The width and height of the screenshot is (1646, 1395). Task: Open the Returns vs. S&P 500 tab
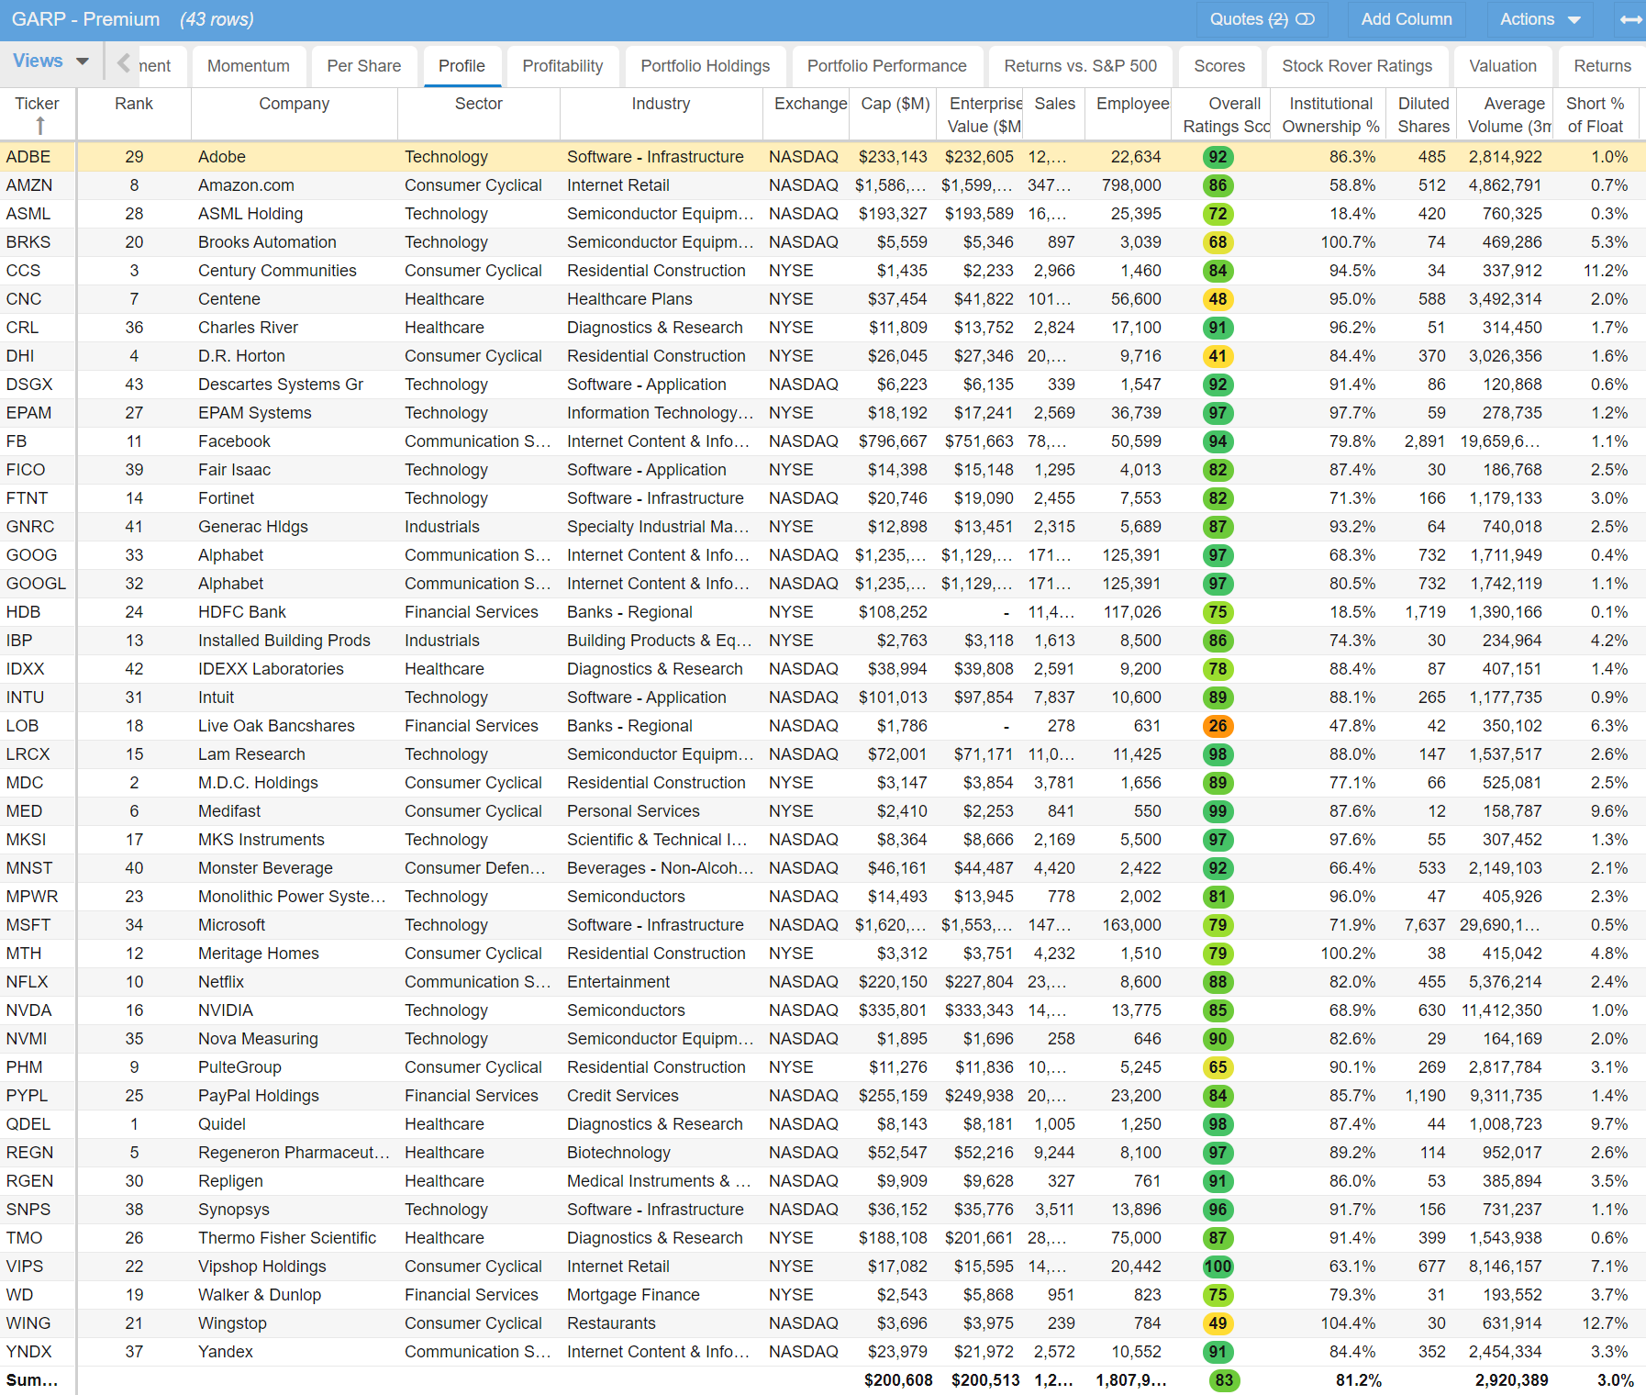pos(1080,66)
